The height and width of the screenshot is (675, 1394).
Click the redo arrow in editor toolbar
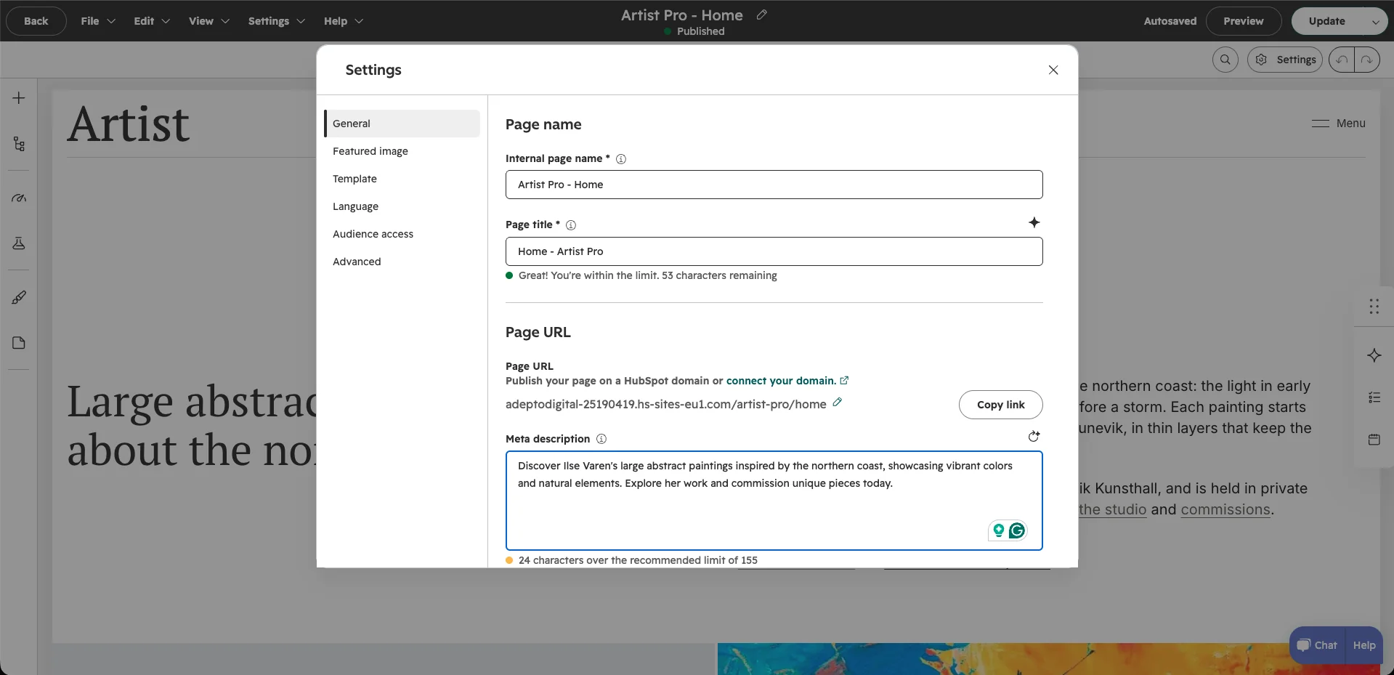1366,60
